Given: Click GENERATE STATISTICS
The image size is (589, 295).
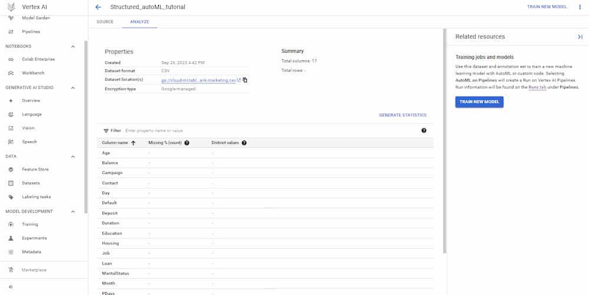Looking at the screenshot, I should click(403, 115).
